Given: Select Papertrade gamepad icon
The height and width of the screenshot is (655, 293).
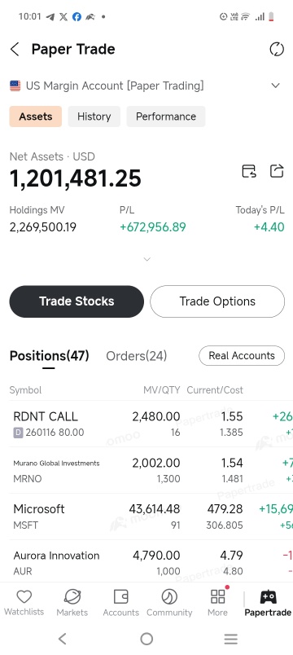Looking at the screenshot, I should [x=268, y=597].
